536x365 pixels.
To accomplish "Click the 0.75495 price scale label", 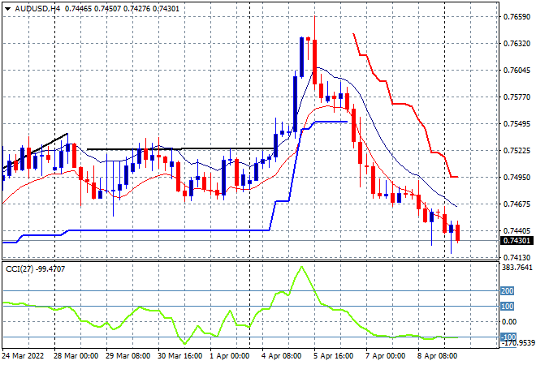I will [x=517, y=124].
